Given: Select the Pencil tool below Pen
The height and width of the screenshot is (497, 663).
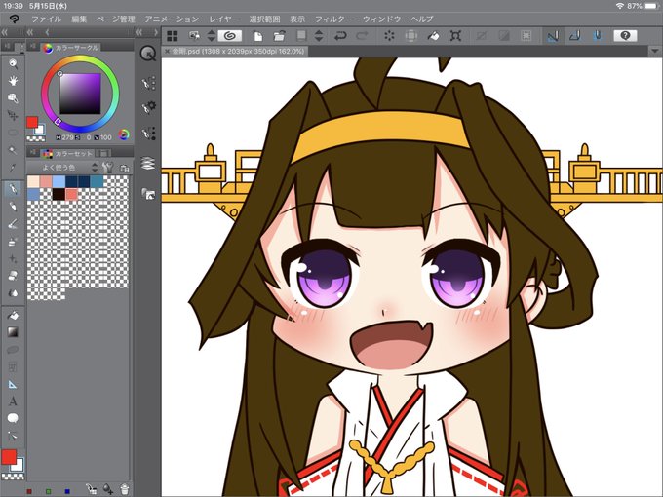Looking at the screenshot, I should tap(13, 207).
